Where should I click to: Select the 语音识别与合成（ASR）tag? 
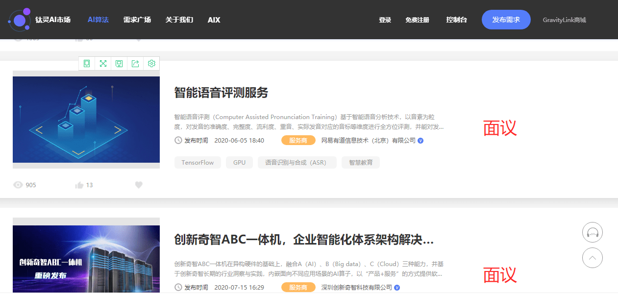297,162
